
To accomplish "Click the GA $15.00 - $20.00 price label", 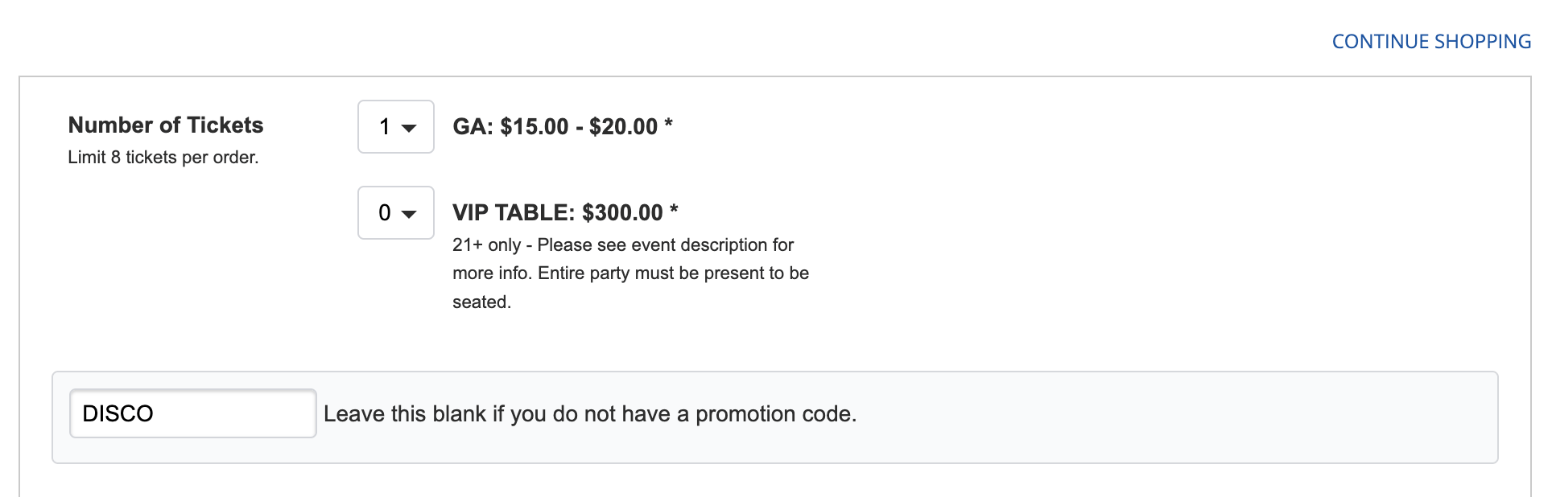I will click(x=555, y=127).
